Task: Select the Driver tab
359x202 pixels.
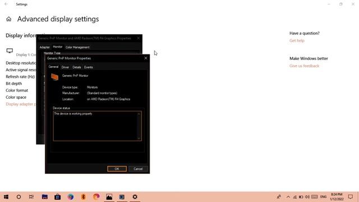Action: click(x=65, y=67)
